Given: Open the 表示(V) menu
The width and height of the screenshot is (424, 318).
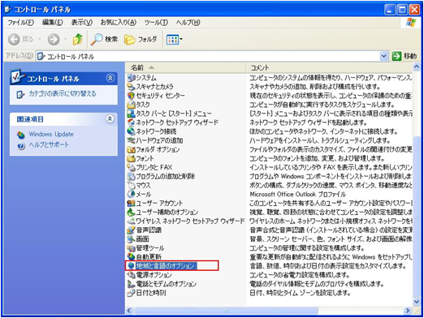Looking at the screenshot, I should pyautogui.click(x=82, y=23).
